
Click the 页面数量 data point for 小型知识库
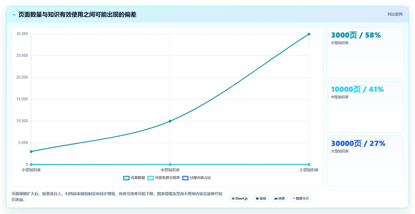point(31,152)
